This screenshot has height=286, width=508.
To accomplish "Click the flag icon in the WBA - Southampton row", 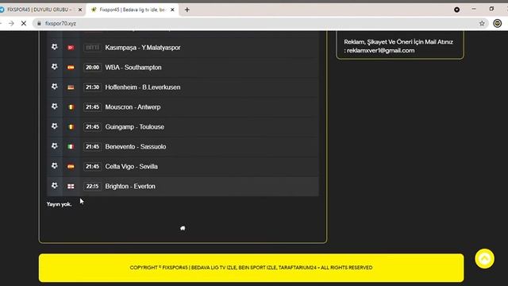I will tap(71, 68).
